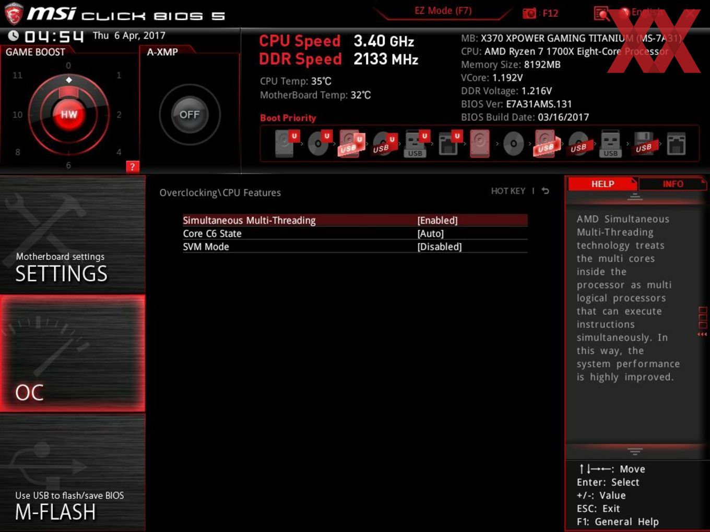
Task: Select the UEFI hard disk boot device icon
Action: click(286, 143)
